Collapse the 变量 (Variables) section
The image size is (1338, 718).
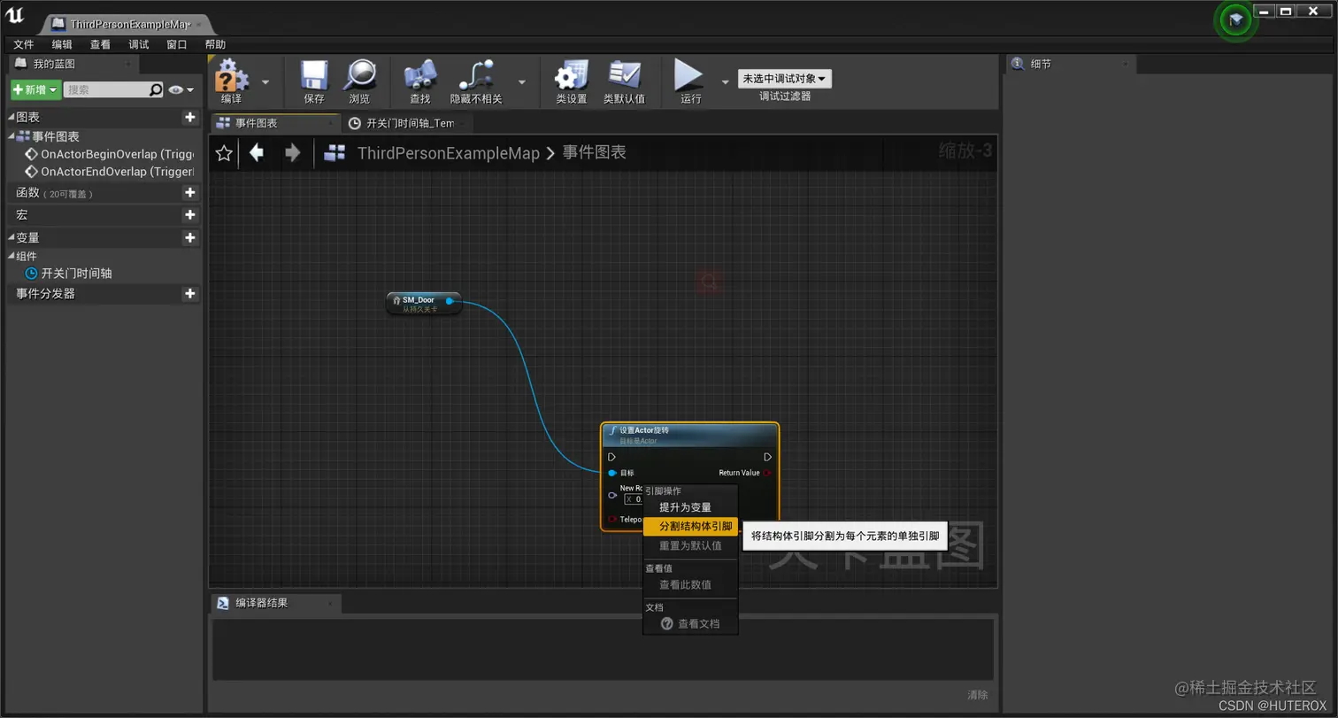12,237
